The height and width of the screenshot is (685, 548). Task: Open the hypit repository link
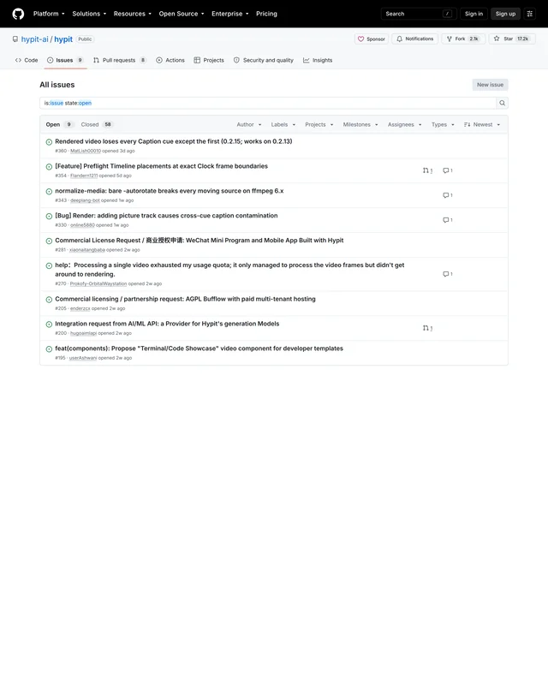click(63, 39)
